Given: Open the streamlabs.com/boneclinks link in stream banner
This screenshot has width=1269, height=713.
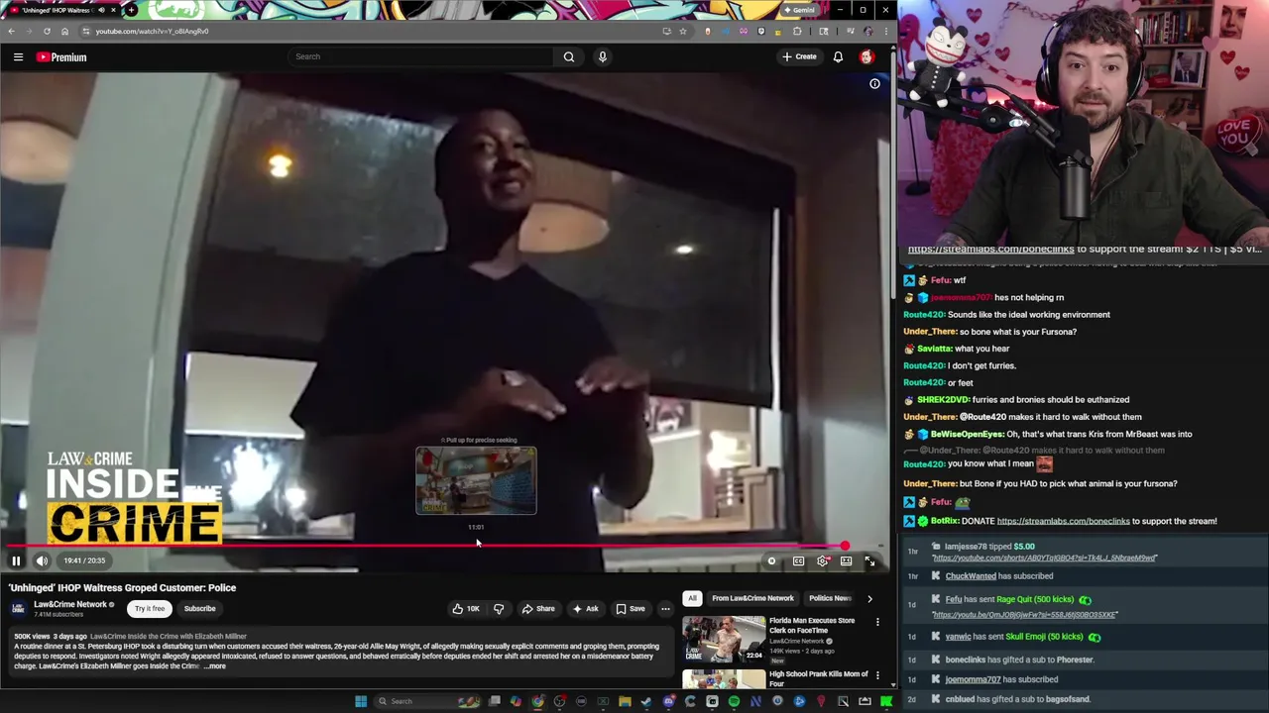Looking at the screenshot, I should (x=990, y=249).
